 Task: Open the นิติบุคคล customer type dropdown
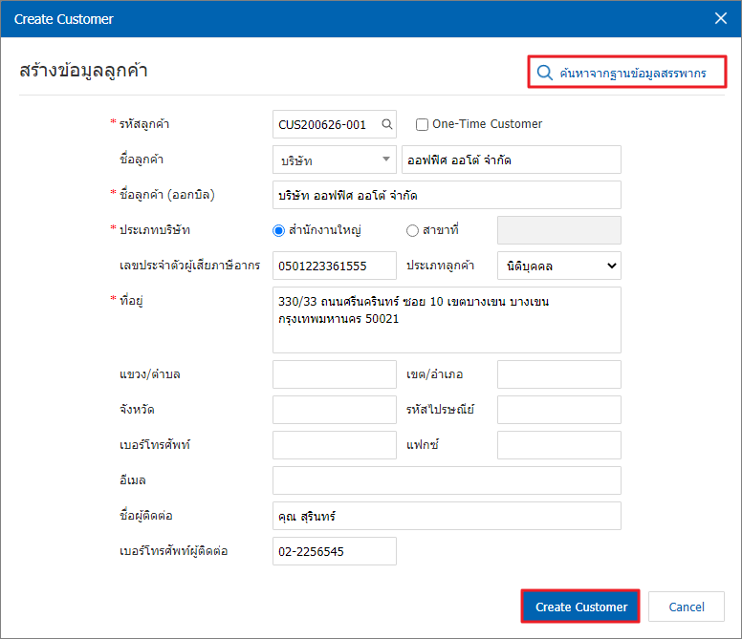[x=558, y=266]
